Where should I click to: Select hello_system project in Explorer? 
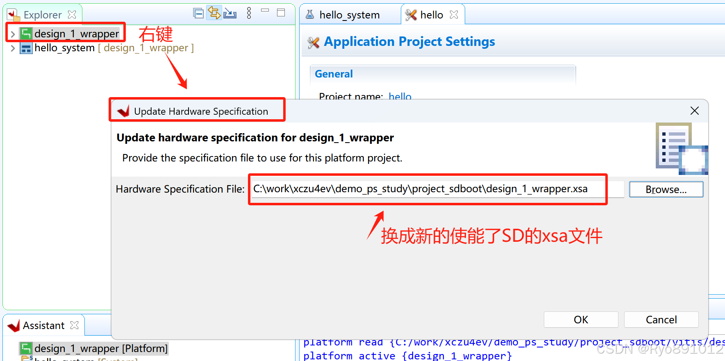(64, 48)
